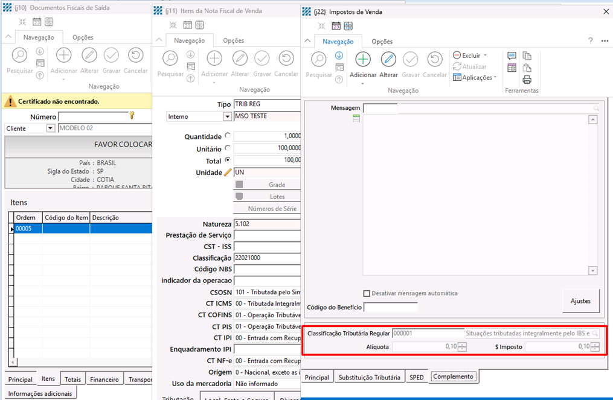Viewport: 613px width, 400px height.
Task: Click the speech bubble comment icon in Ferramentas
Action: click(512, 56)
